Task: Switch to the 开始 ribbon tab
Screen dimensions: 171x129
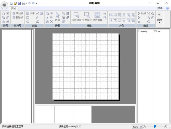Action: click(14, 8)
